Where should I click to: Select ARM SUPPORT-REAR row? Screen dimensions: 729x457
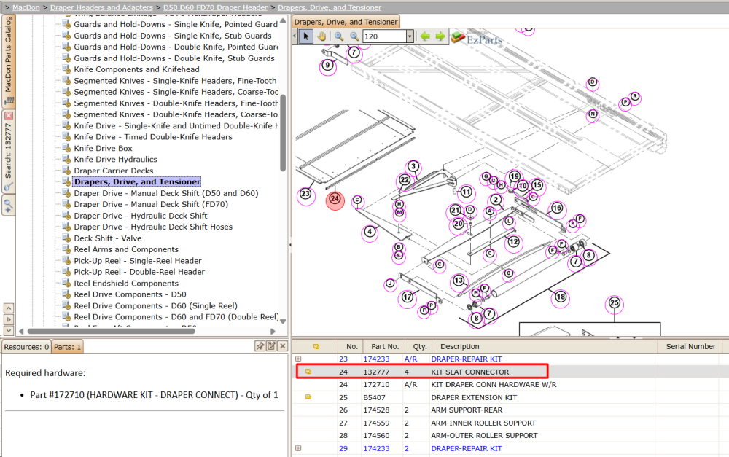(x=510, y=410)
